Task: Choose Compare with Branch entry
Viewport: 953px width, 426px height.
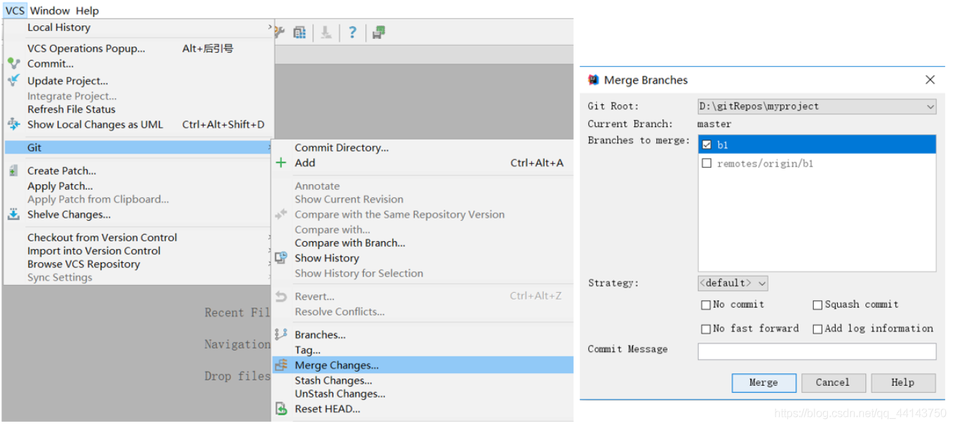Action: (350, 243)
